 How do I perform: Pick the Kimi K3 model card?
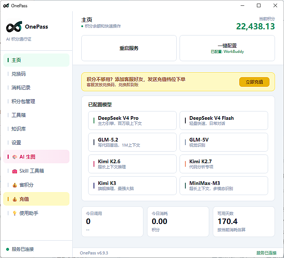[132, 186]
